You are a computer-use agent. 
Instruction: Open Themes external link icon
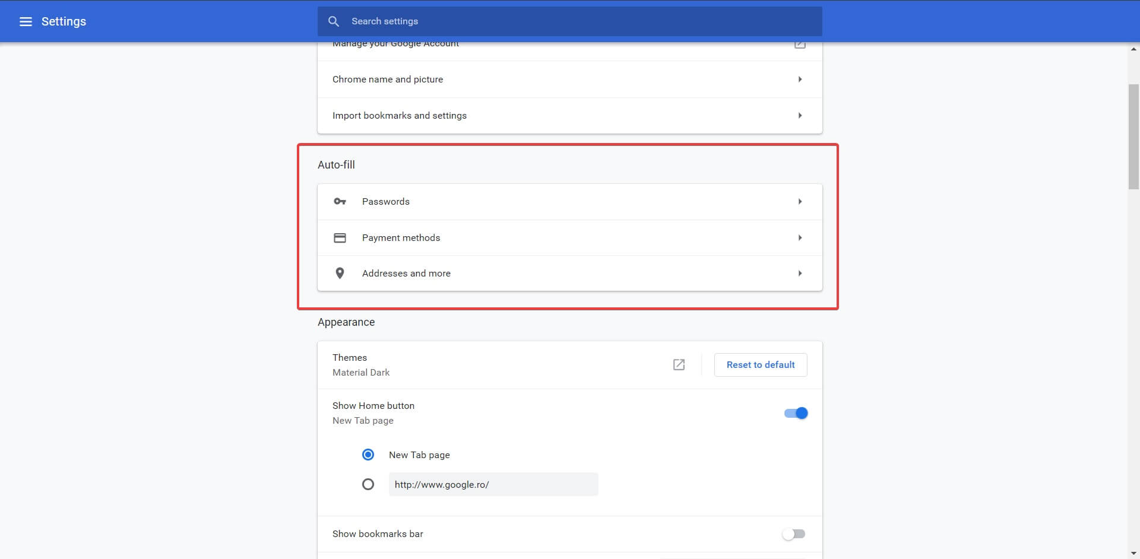(679, 365)
